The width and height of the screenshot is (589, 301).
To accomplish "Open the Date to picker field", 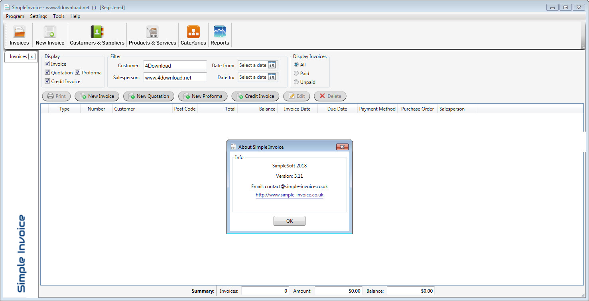I will 258,77.
